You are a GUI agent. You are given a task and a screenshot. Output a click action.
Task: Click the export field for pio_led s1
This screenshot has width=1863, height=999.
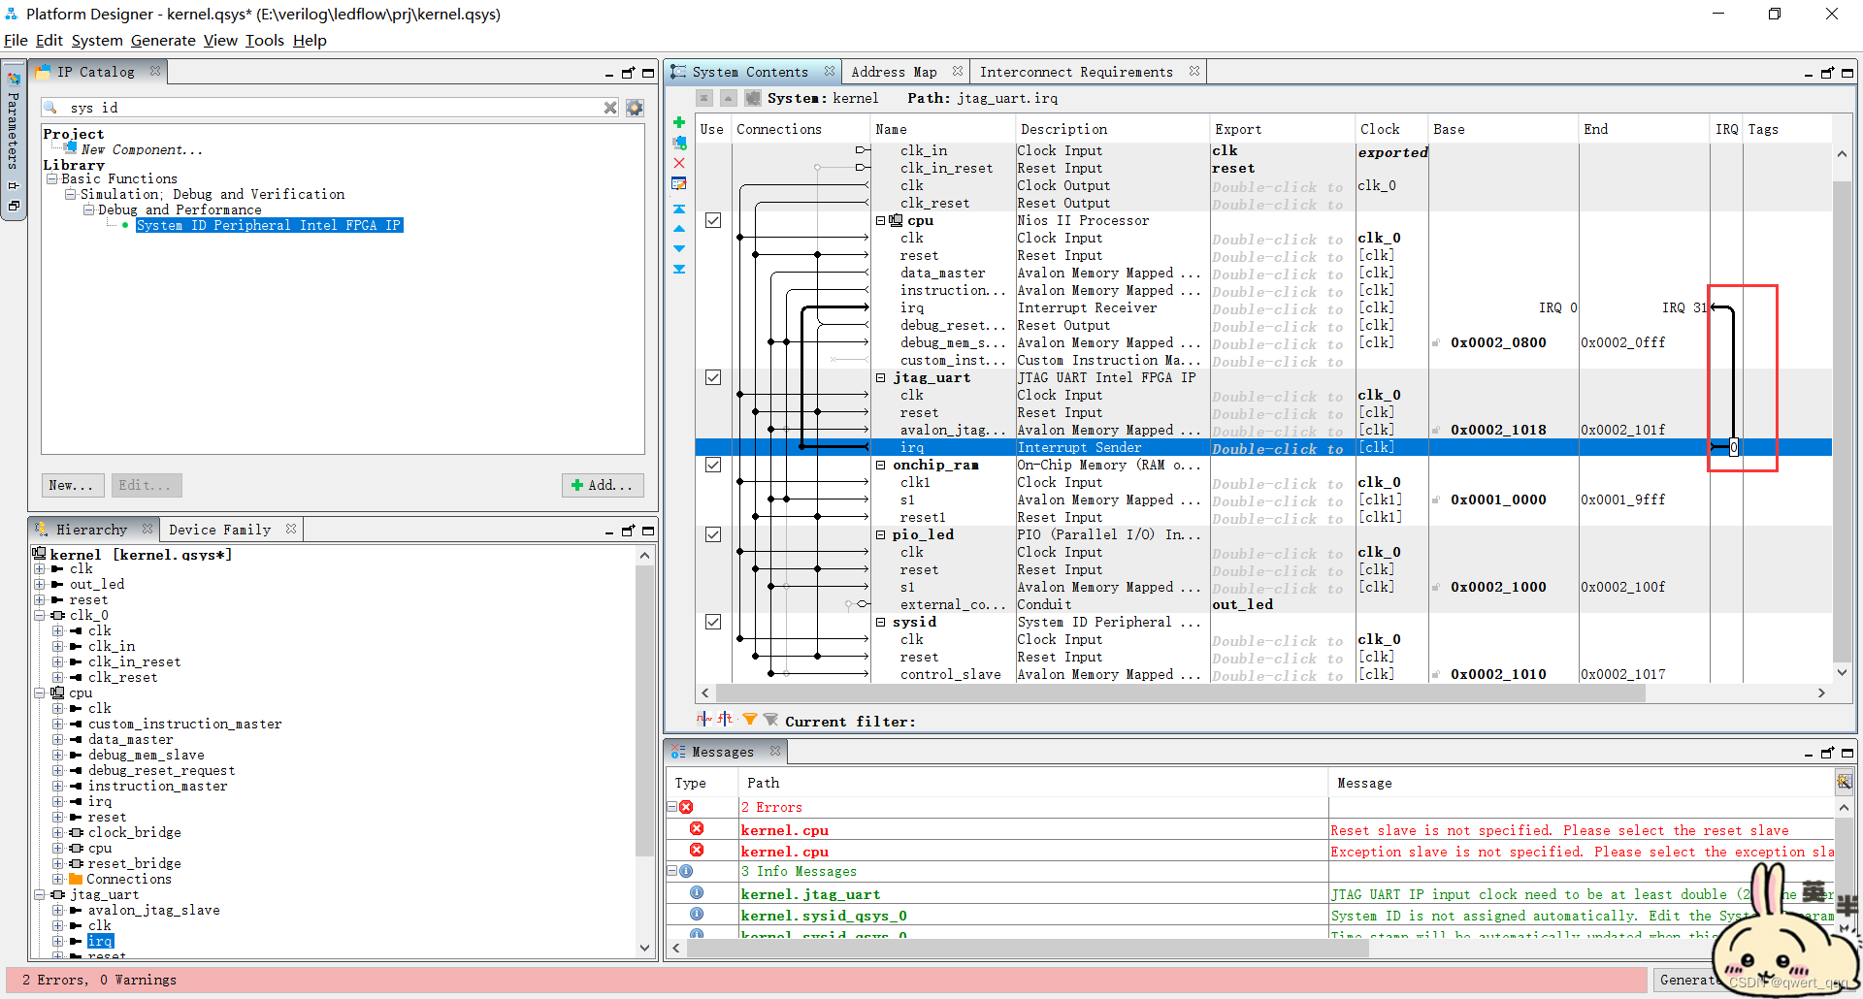tap(1281, 587)
